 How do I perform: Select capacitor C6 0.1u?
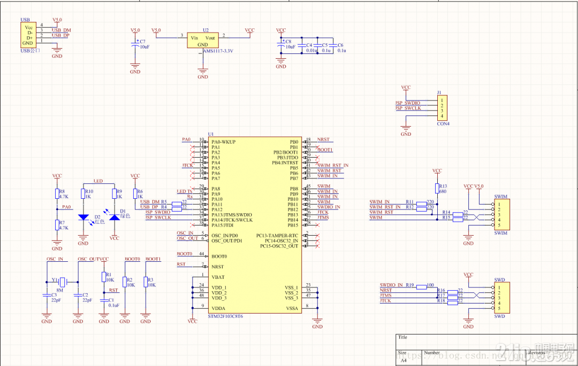click(333, 45)
